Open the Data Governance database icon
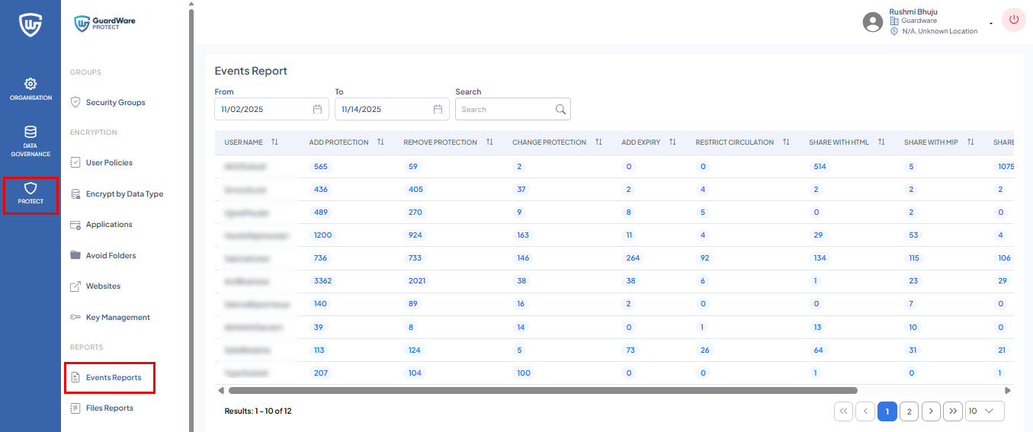The width and height of the screenshot is (1033, 432). coord(30,133)
